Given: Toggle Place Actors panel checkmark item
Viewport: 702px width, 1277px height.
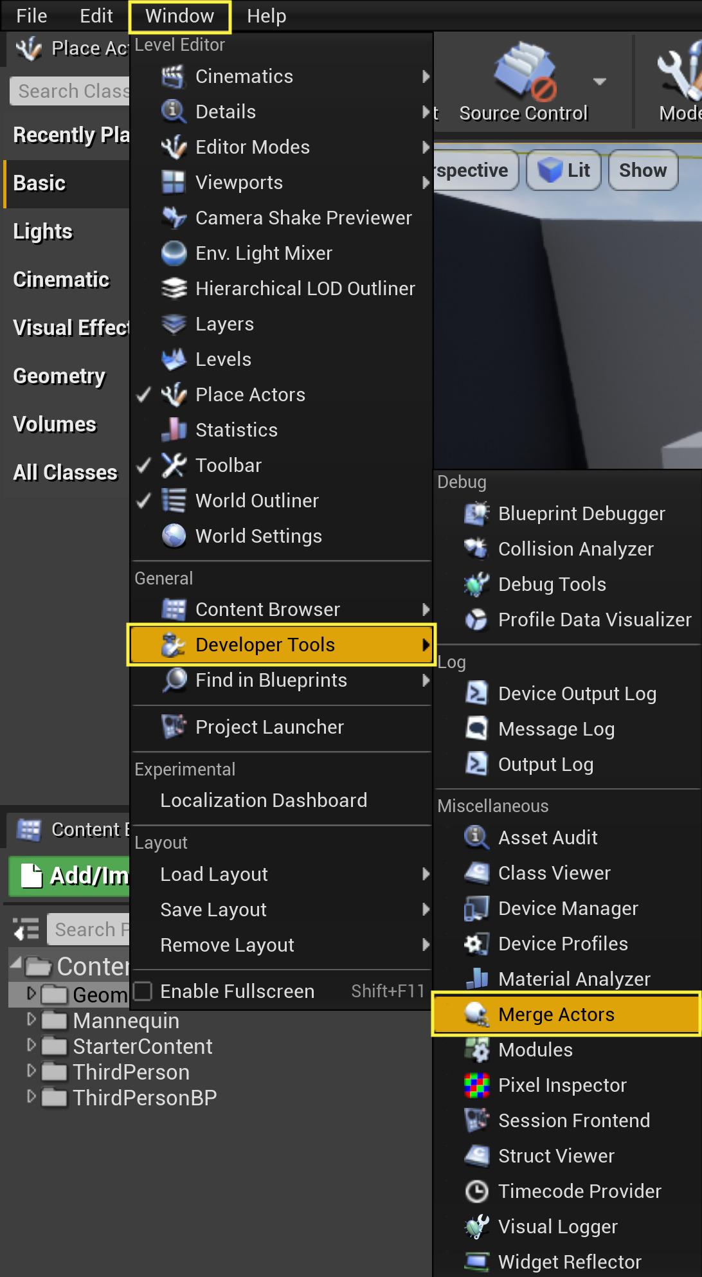Looking at the screenshot, I should point(282,395).
